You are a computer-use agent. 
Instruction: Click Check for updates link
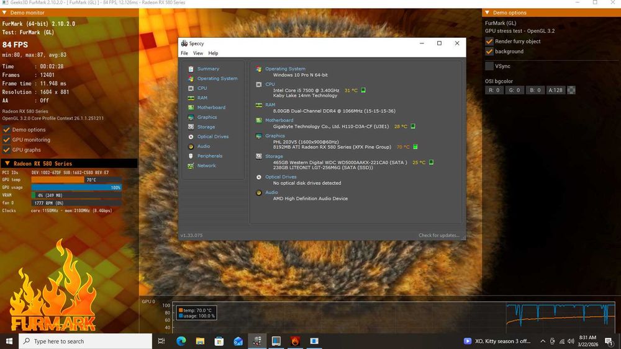tap(439, 235)
